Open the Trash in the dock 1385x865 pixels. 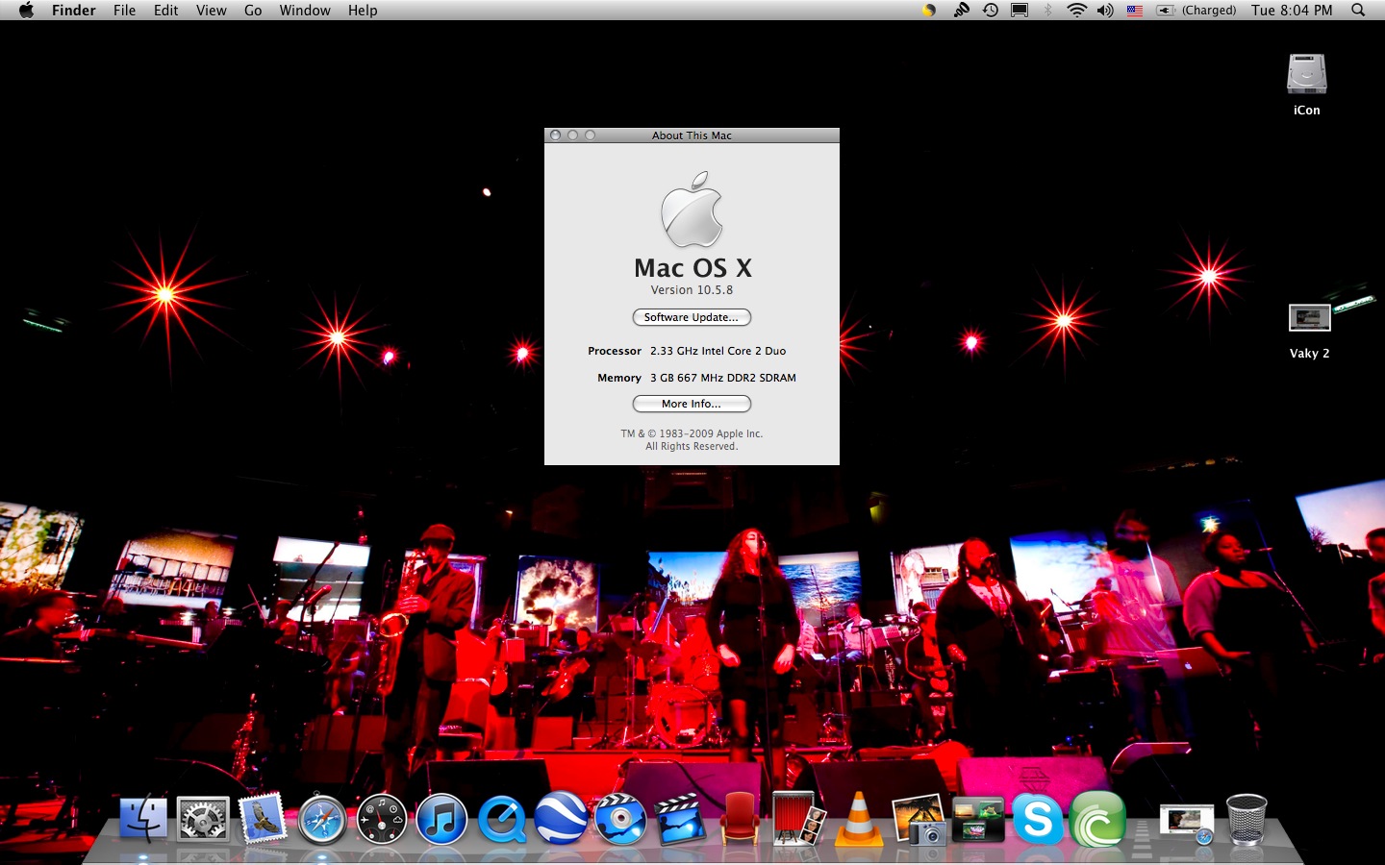tap(1246, 820)
